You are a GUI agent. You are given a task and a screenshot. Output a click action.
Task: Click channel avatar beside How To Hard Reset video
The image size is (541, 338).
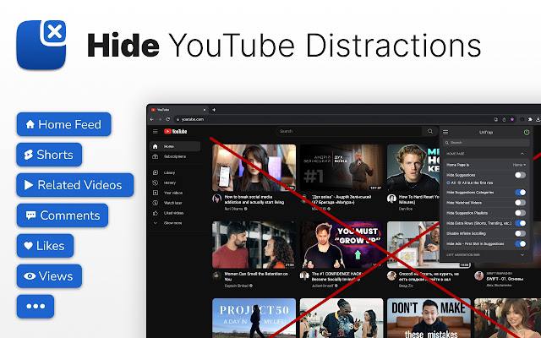391,199
